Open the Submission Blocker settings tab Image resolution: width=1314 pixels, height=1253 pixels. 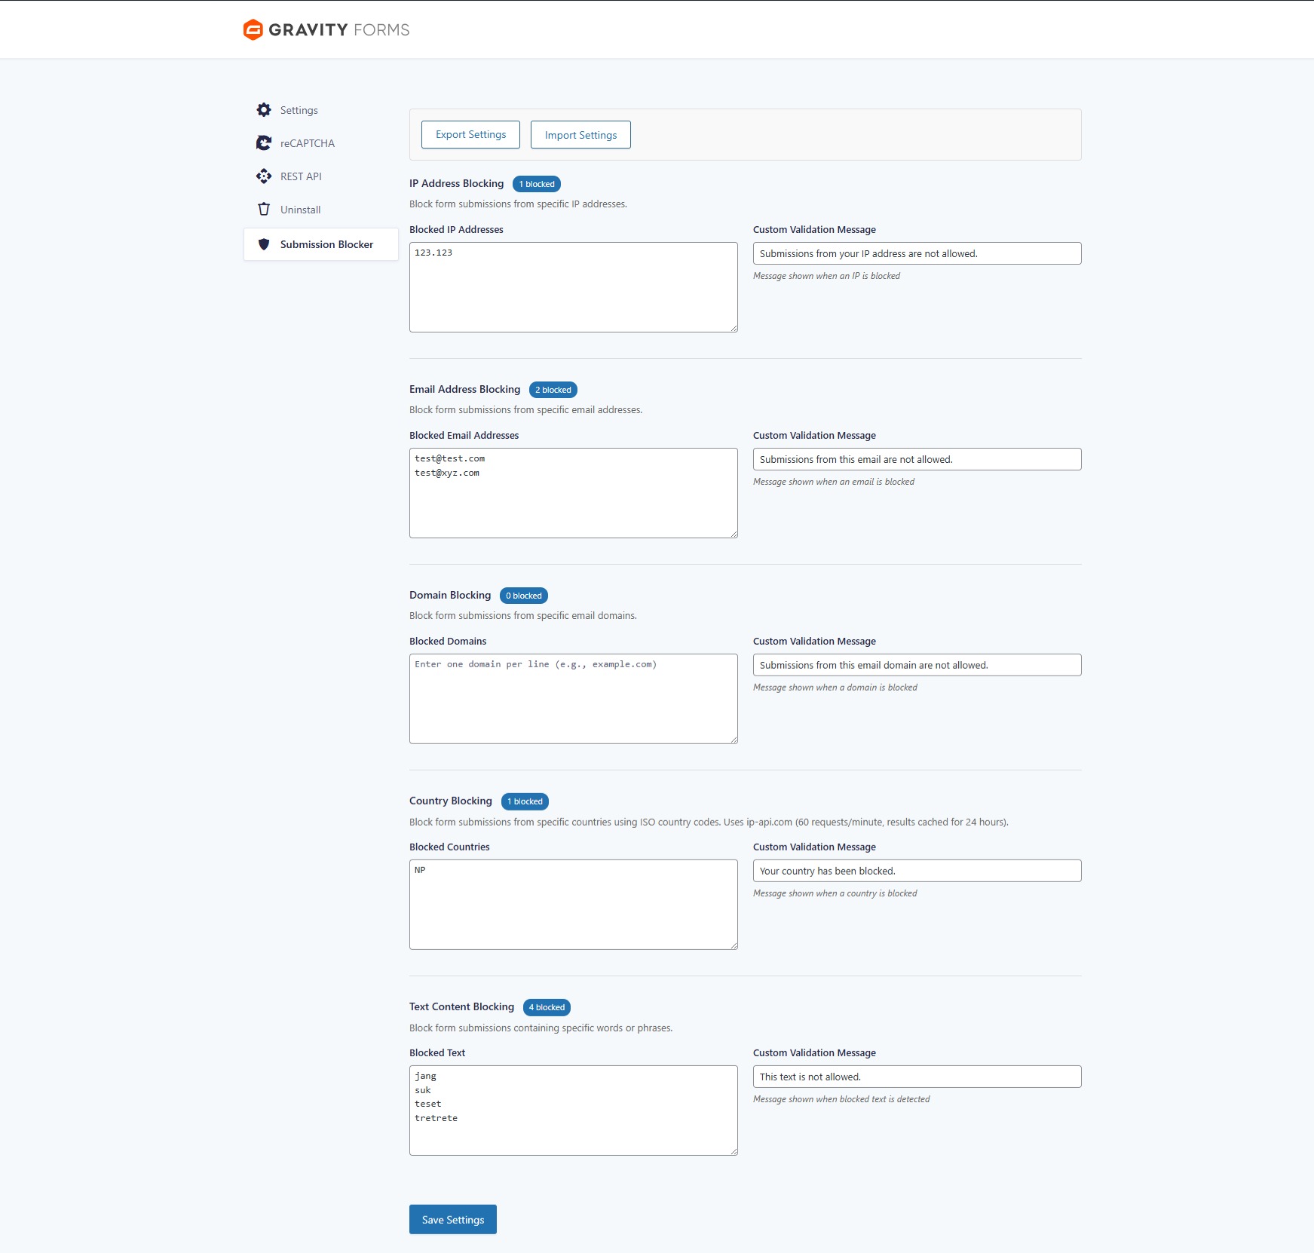point(326,244)
